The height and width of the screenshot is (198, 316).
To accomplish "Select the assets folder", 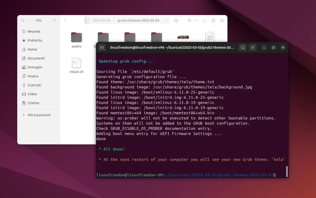I will coord(77,40).
